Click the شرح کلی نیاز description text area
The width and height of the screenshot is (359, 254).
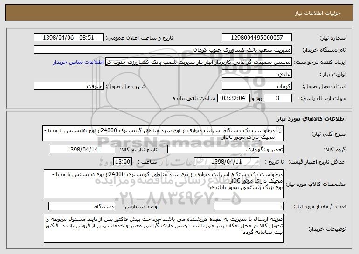click(163, 133)
